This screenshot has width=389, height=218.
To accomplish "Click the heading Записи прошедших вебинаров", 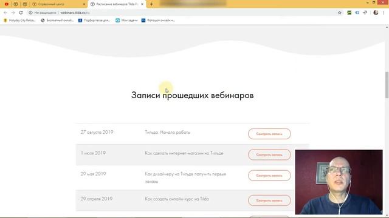I will click(x=192, y=95).
